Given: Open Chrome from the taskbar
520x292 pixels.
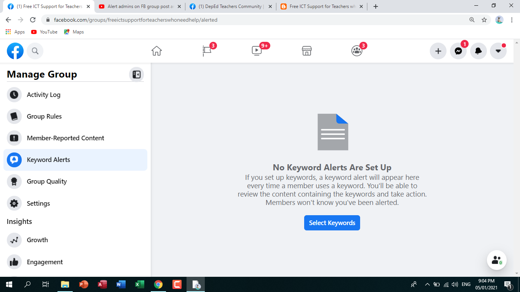Looking at the screenshot, I should 158,284.
